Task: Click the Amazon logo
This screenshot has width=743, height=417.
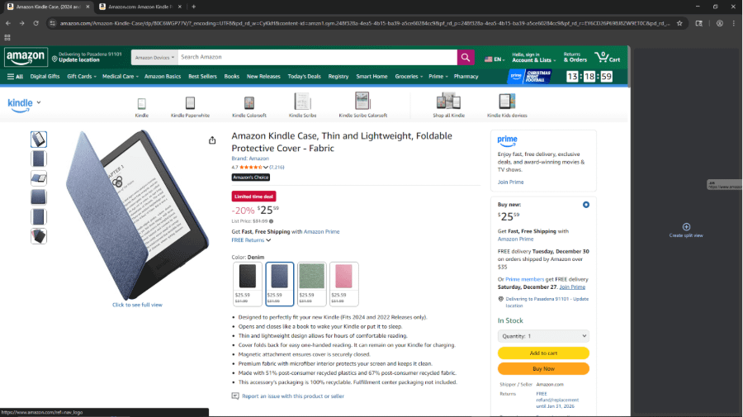Action: [x=26, y=57]
